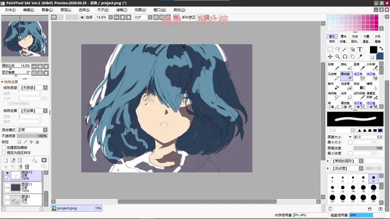Open zoom percentage dropdown at 14.8%
The image size is (390, 219).
click(111, 17)
